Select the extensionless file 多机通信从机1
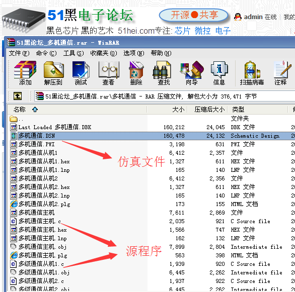This screenshot has height=292, width=295. pyautogui.click(x=38, y=153)
